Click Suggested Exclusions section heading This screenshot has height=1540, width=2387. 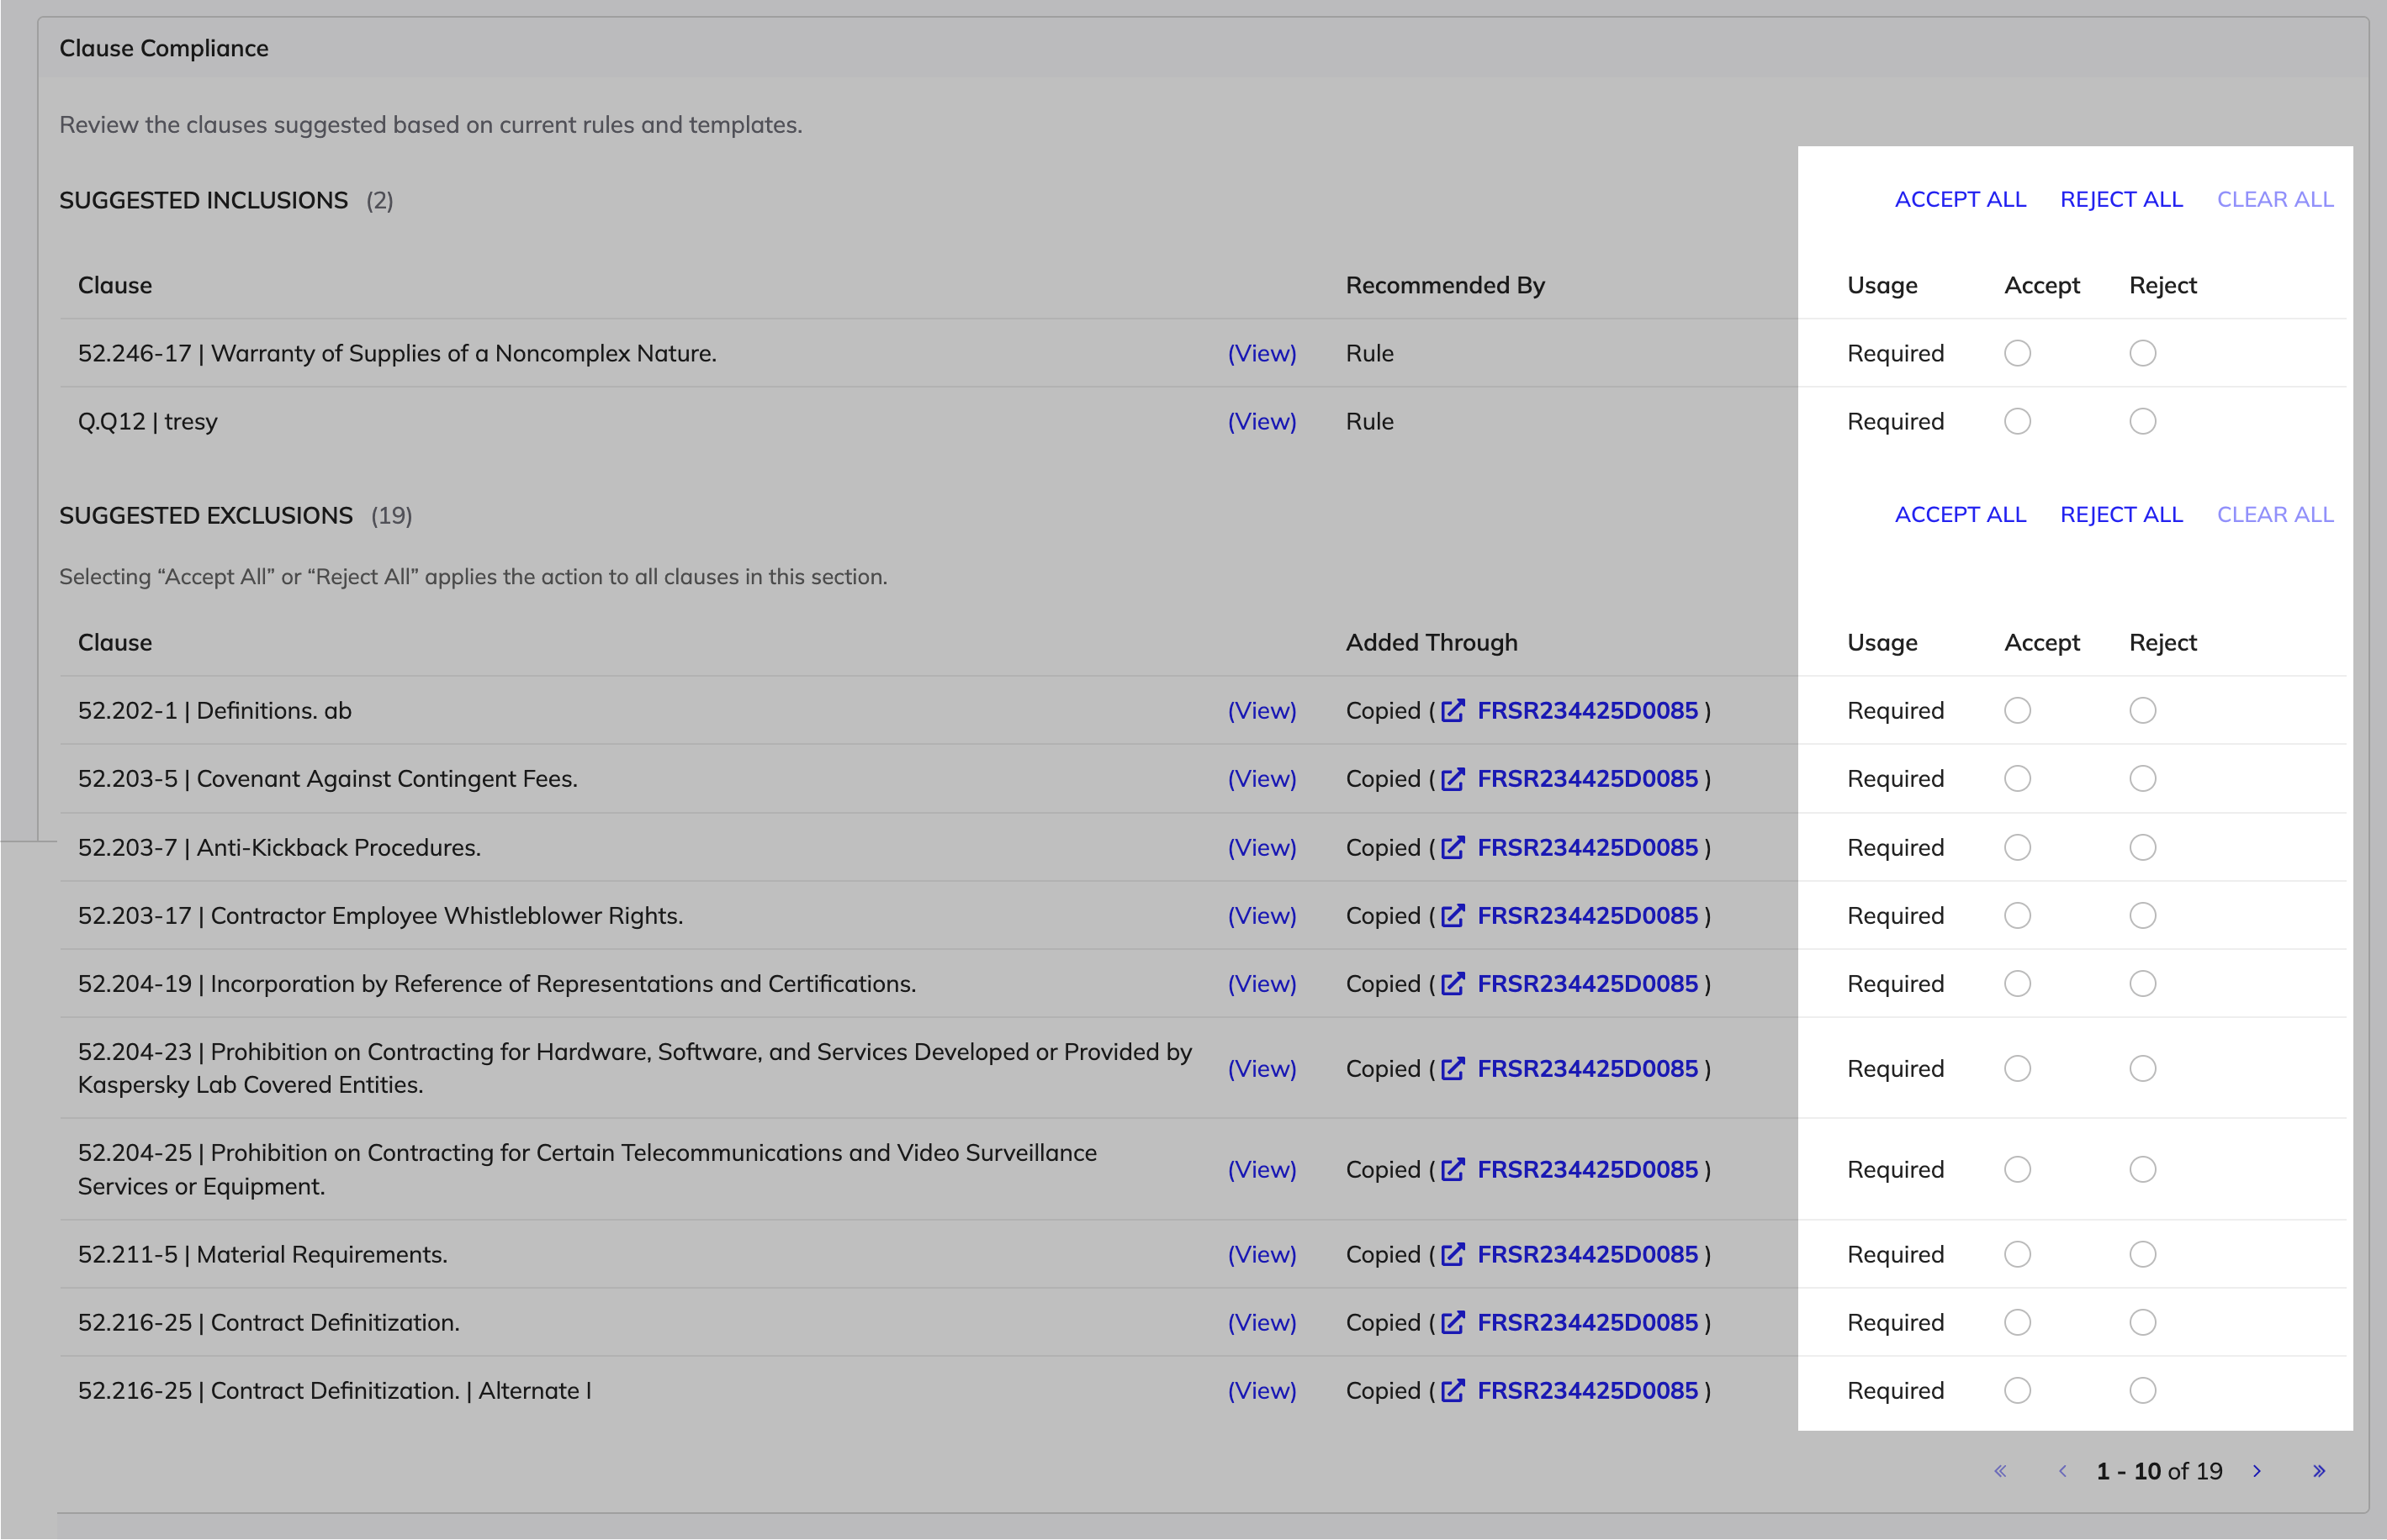pos(206,516)
